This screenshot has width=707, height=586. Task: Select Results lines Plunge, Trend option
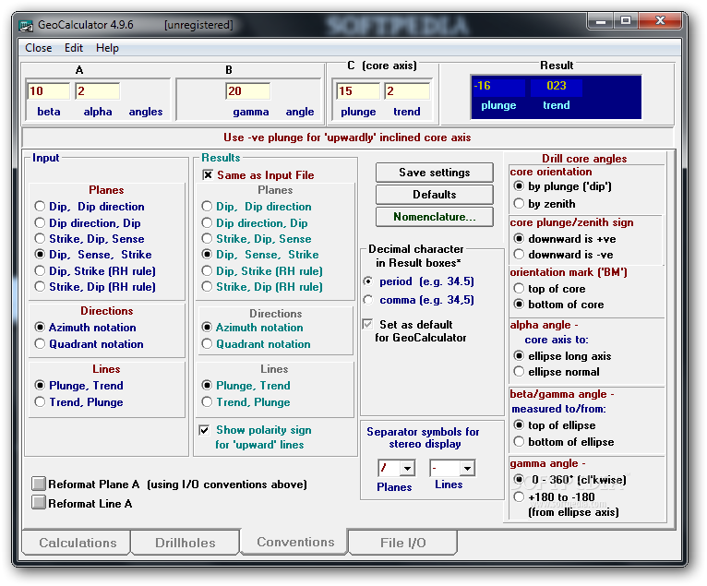(x=207, y=386)
